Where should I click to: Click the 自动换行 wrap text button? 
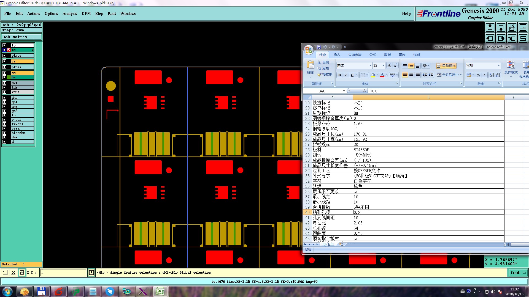coord(446,66)
